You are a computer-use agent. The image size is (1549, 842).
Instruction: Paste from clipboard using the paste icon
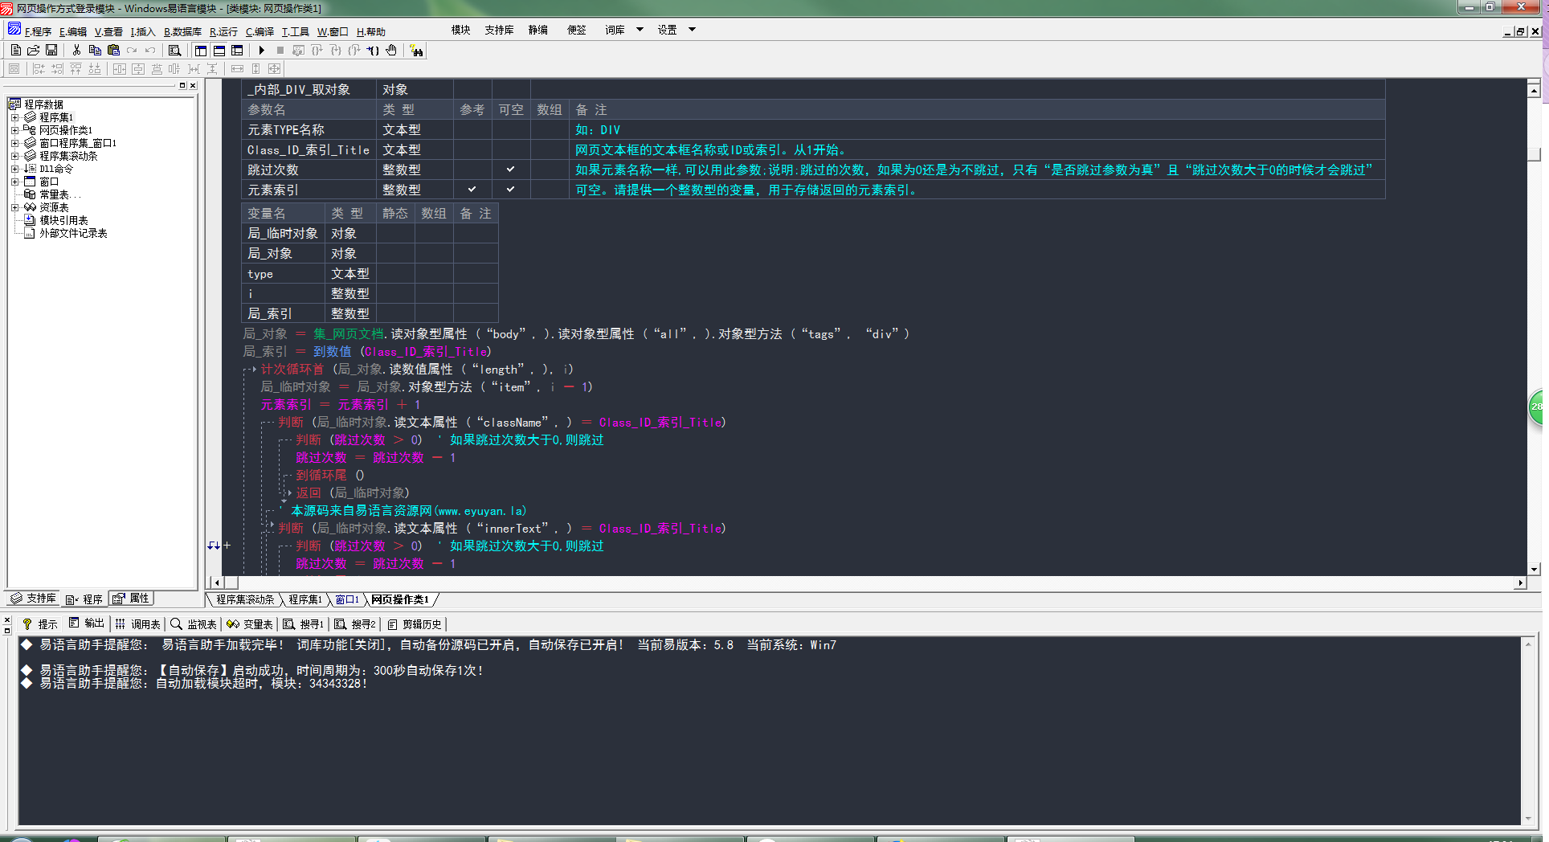(112, 50)
